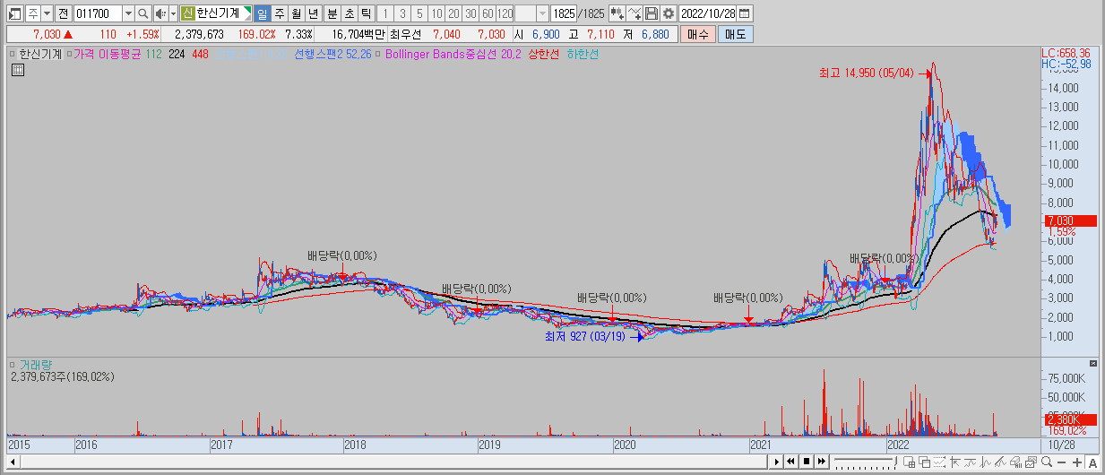Image resolution: width=1105 pixels, height=475 pixels.
Task: Toggle the 거래량 legend checkbox
Action: [13, 365]
